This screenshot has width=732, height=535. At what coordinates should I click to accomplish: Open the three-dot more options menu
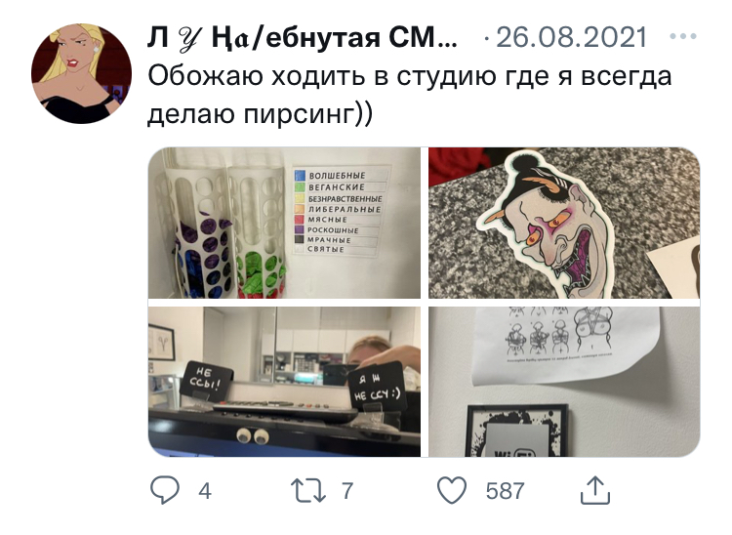coord(683,36)
